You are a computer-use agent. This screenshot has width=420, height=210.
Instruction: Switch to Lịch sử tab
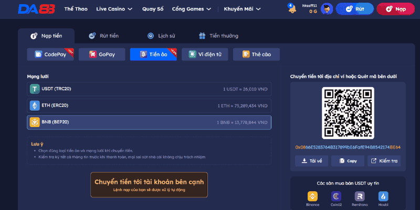(x=161, y=36)
